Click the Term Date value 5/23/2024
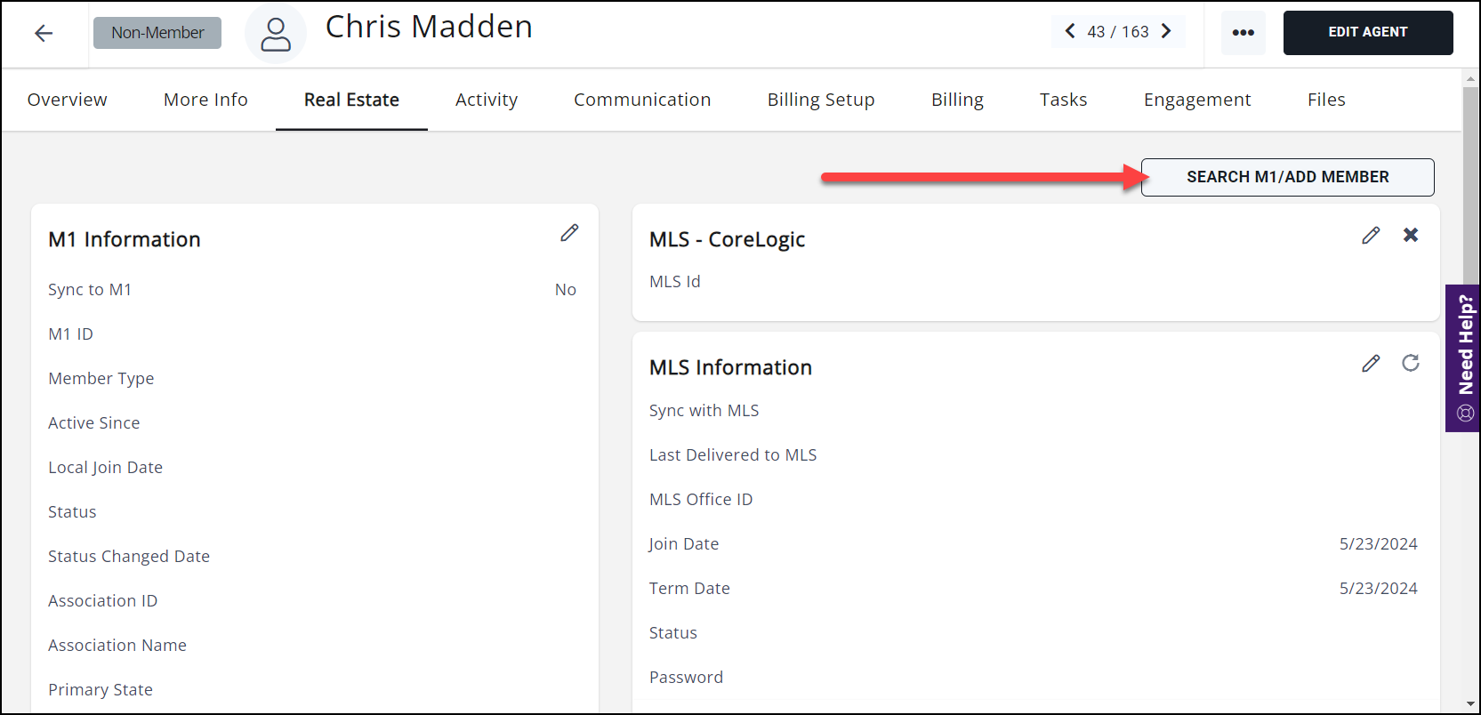The width and height of the screenshot is (1481, 715). [x=1378, y=589]
